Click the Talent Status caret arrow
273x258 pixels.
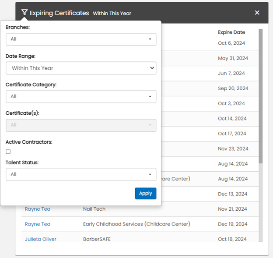coord(150,174)
